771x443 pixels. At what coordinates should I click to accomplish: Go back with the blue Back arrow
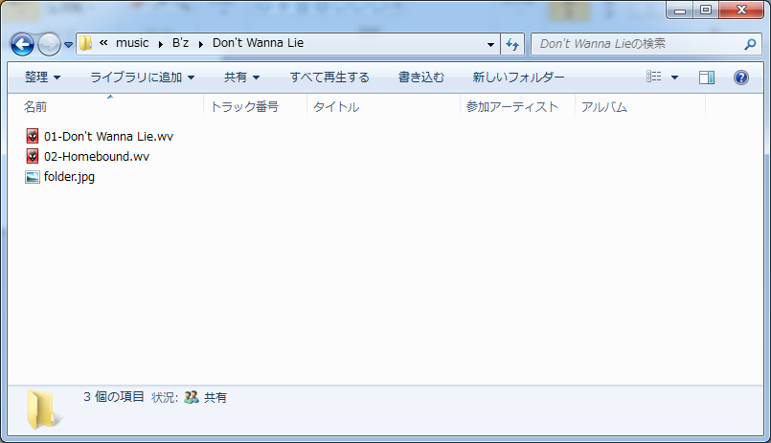coord(22,45)
